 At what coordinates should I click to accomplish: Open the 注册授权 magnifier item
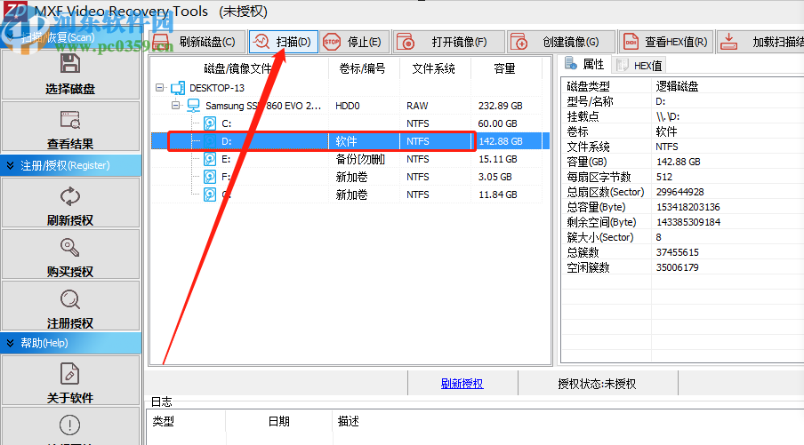[x=70, y=306]
